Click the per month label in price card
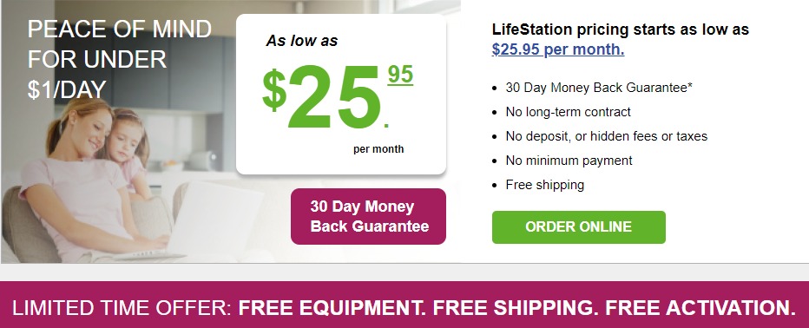This screenshot has width=809, height=328. (x=378, y=149)
